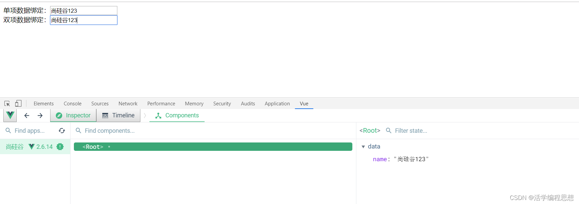579x204 pixels.
Task: Click the "尚硅谷123" state value
Action: (x=411, y=159)
